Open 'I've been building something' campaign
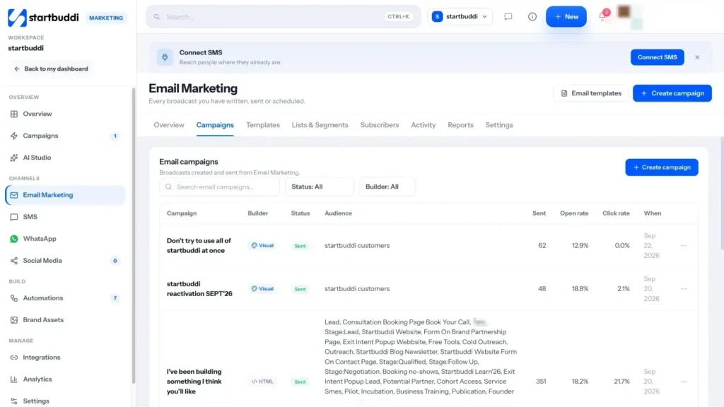This screenshot has width=724, height=407. 194,382
